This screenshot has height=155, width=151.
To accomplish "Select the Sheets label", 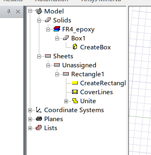I will (63, 56).
